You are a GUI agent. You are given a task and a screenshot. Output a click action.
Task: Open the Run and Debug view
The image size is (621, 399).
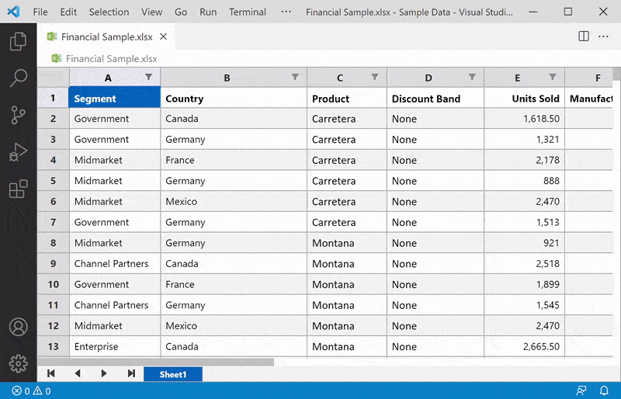(18, 152)
